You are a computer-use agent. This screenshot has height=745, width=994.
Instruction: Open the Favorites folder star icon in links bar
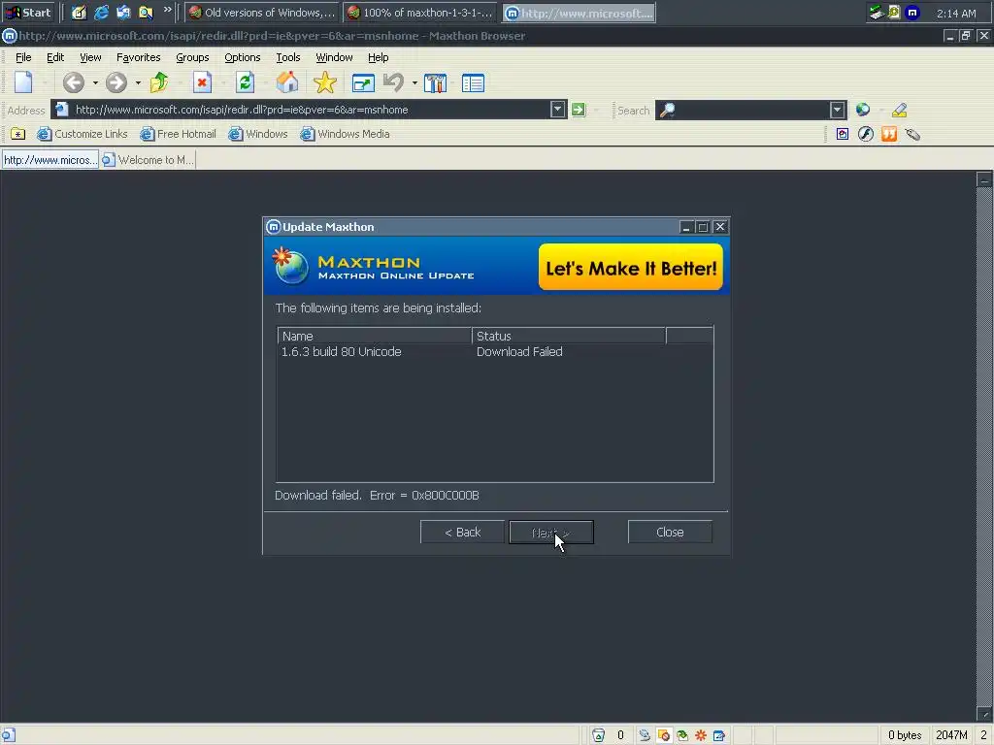pyautogui.click(x=17, y=134)
